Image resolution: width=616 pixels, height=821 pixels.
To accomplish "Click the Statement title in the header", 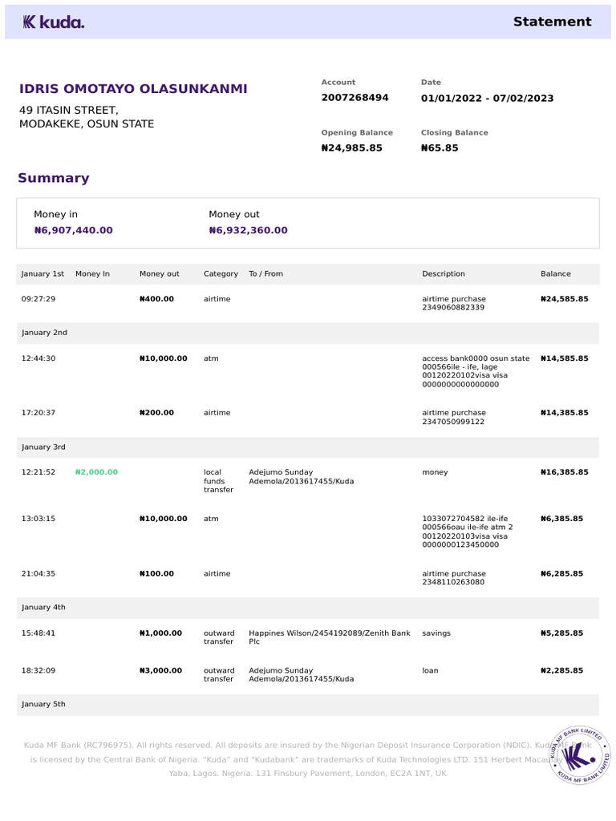I will (x=552, y=22).
